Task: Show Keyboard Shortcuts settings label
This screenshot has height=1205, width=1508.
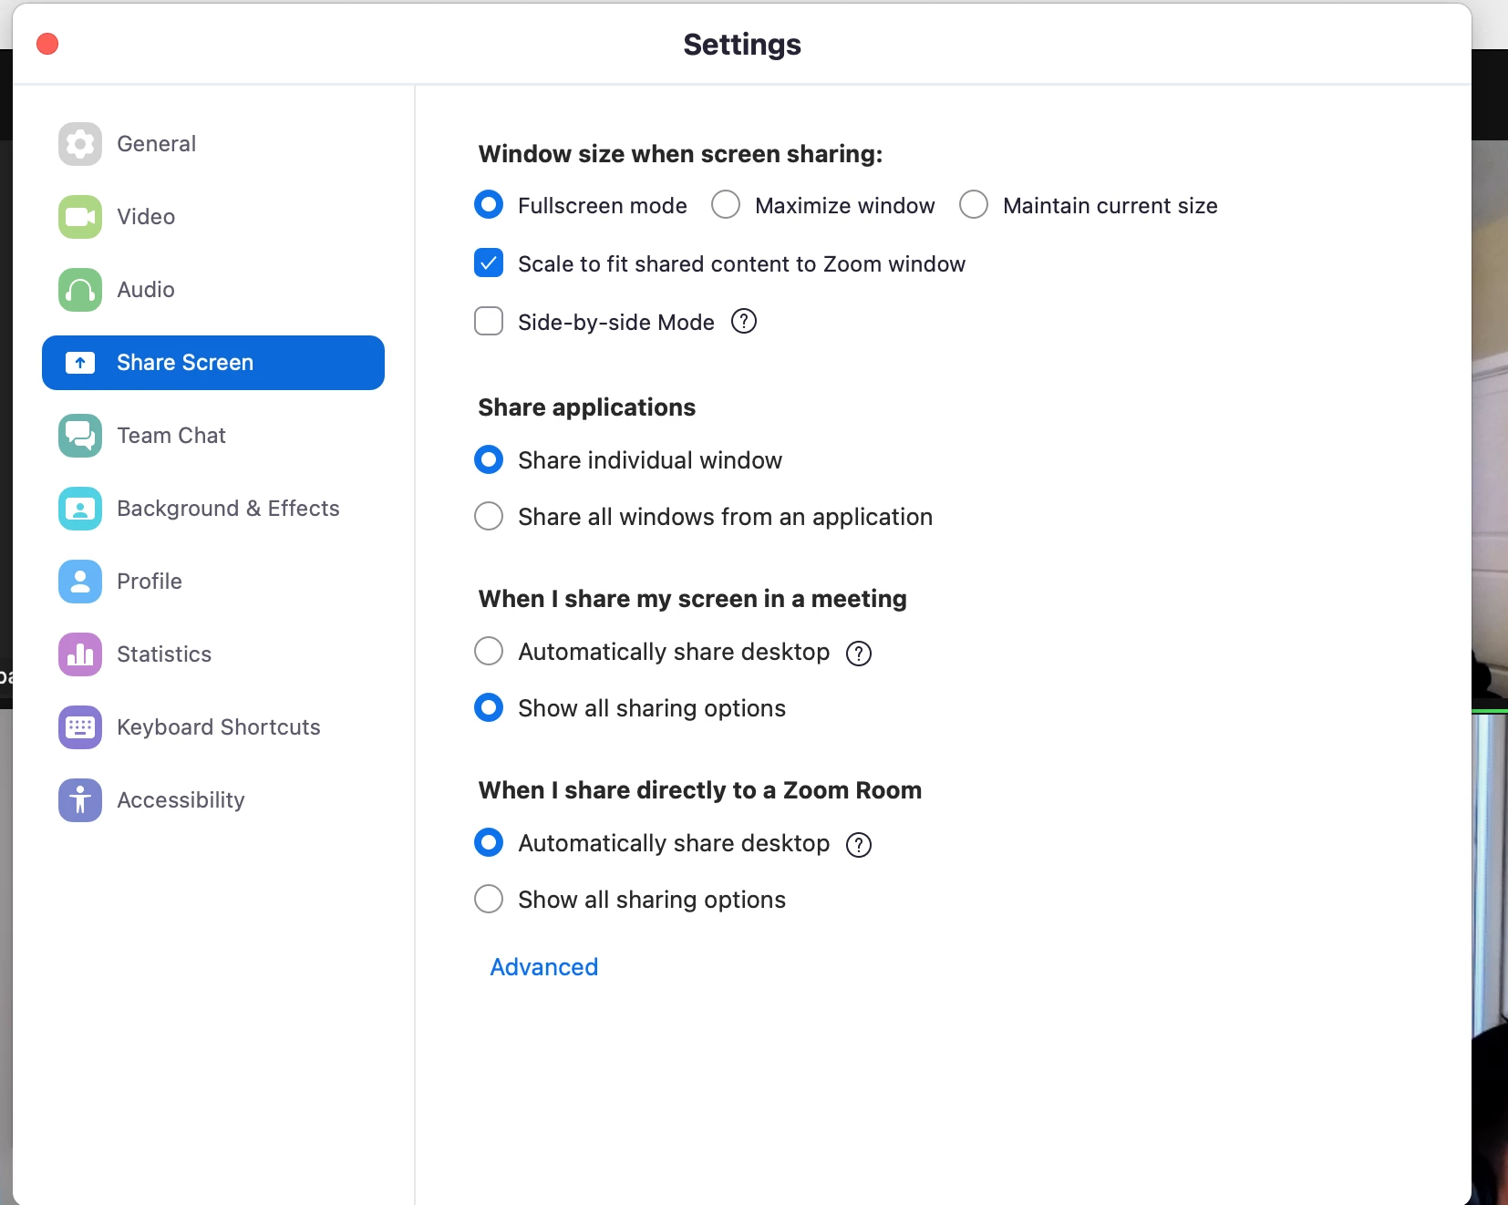Action: (x=219, y=727)
